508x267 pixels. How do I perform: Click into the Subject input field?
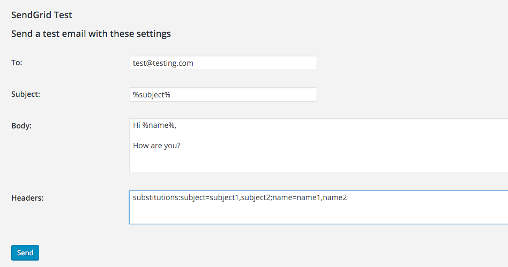tap(223, 95)
